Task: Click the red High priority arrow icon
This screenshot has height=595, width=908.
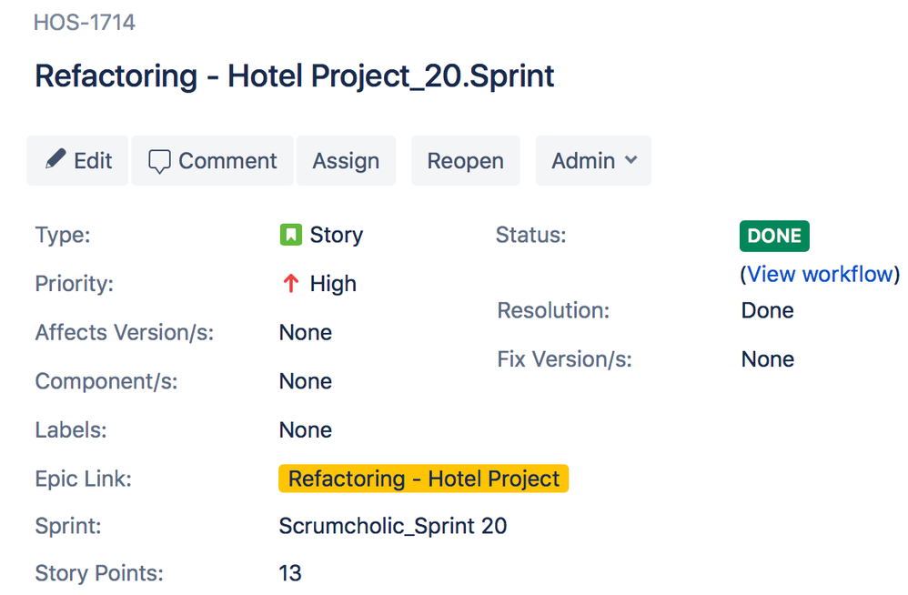Action: 290,284
